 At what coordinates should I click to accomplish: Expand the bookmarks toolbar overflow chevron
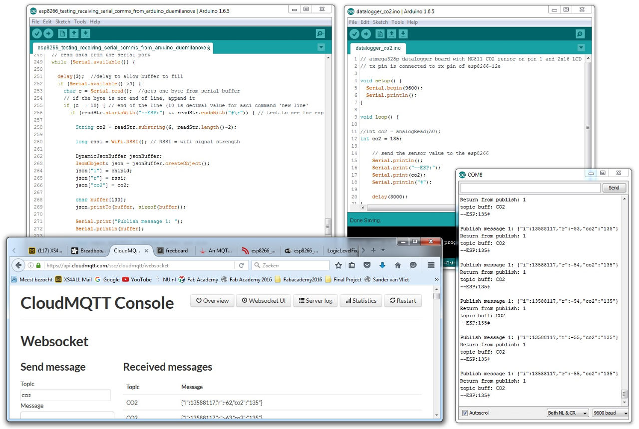click(x=437, y=279)
